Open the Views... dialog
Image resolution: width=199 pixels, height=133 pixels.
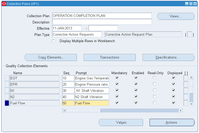pyautogui.click(x=176, y=16)
